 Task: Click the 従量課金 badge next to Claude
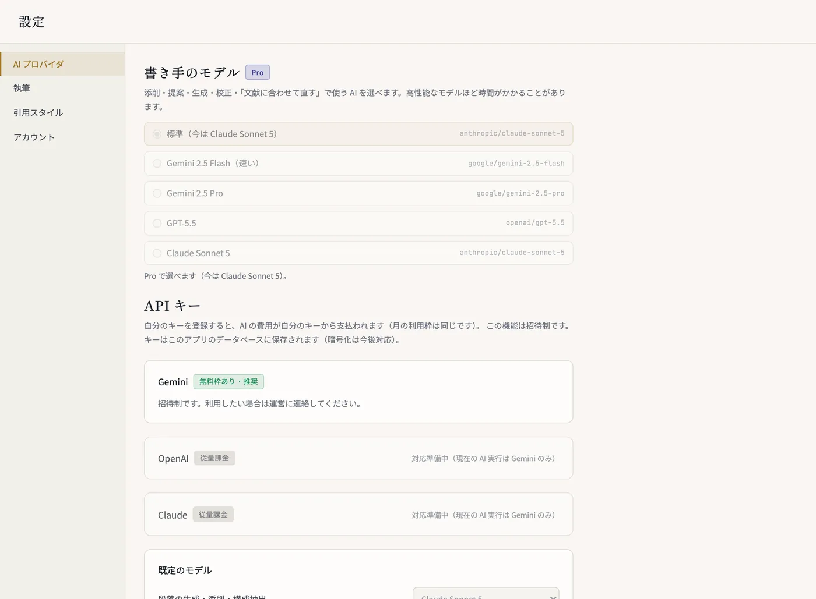213,515
